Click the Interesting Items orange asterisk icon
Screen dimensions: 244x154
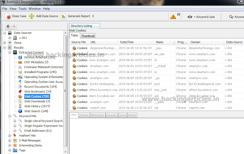click(x=15, y=145)
